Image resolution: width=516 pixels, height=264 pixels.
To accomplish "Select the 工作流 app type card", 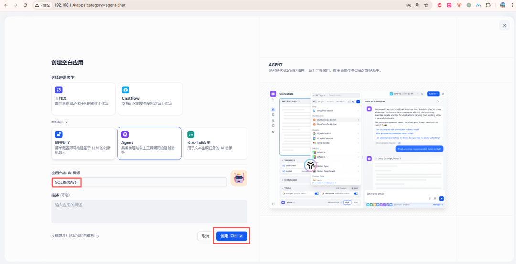I will pos(83,99).
